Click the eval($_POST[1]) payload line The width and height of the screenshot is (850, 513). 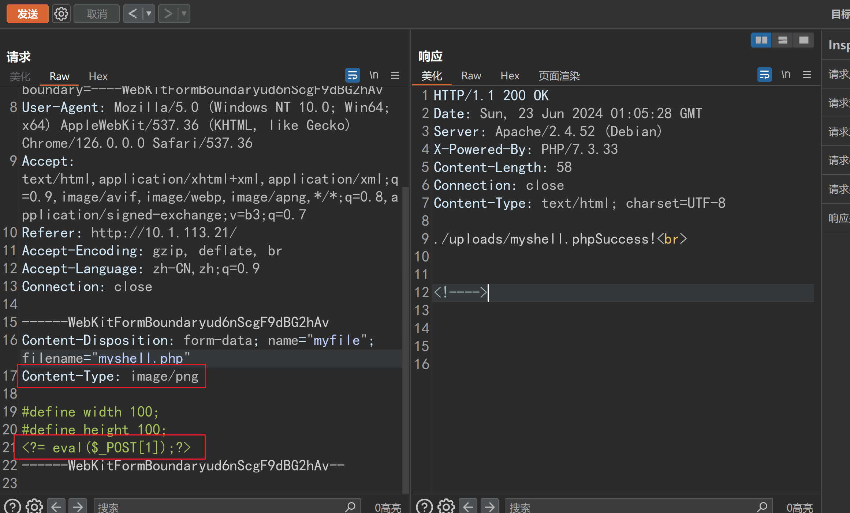(x=107, y=448)
